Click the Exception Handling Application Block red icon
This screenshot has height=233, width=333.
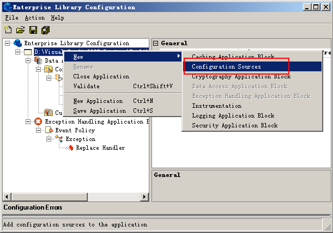coord(38,121)
